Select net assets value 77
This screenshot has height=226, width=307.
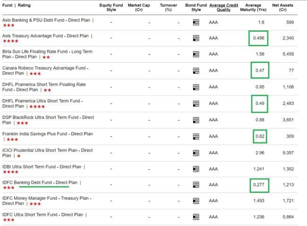tap(291, 70)
